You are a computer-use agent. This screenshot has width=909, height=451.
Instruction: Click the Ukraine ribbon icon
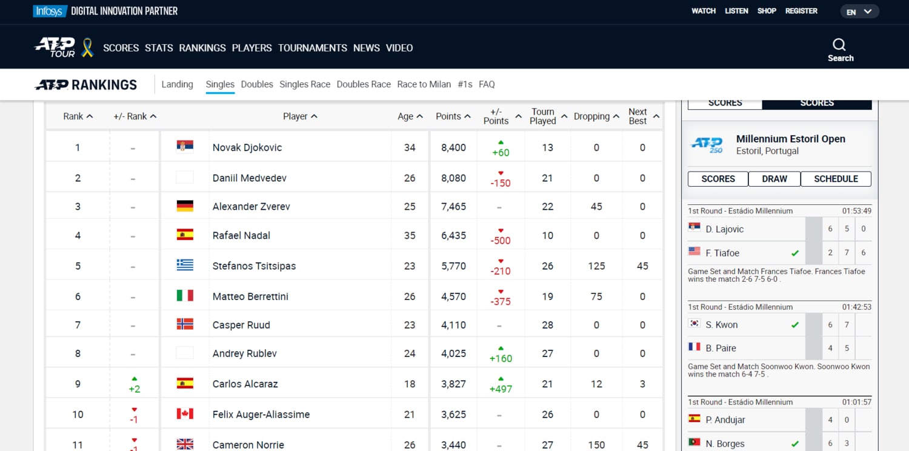87,47
